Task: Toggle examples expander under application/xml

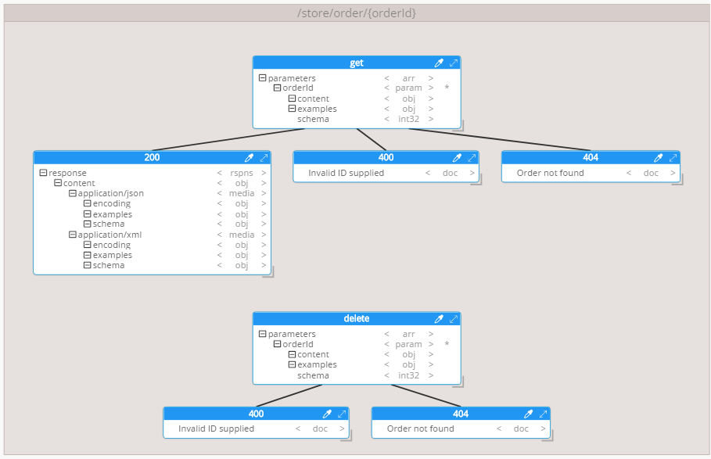Action: click(88, 255)
